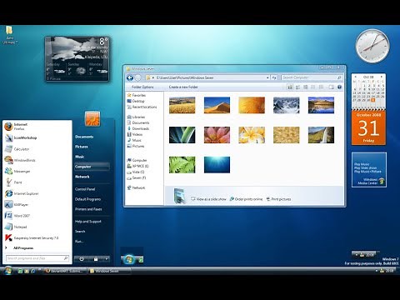Open Control Panel from the Start menu
Screen dimensions: 400x300
point(85,189)
